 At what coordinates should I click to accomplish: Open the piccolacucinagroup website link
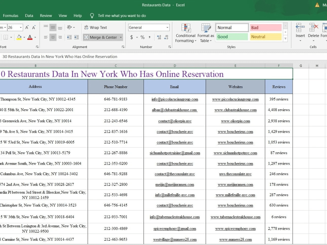[x=235, y=99]
